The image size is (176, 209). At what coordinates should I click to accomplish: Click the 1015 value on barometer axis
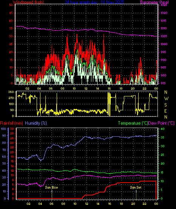pyautogui.click(x=164, y=21)
